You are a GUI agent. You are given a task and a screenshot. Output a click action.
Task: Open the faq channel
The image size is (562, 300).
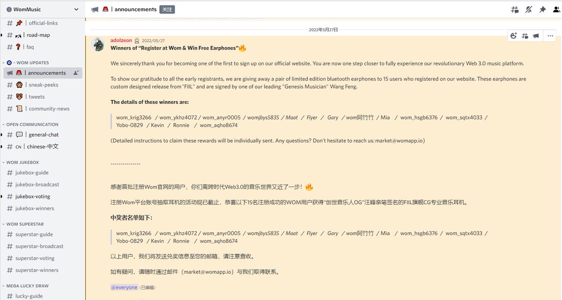tap(43, 47)
